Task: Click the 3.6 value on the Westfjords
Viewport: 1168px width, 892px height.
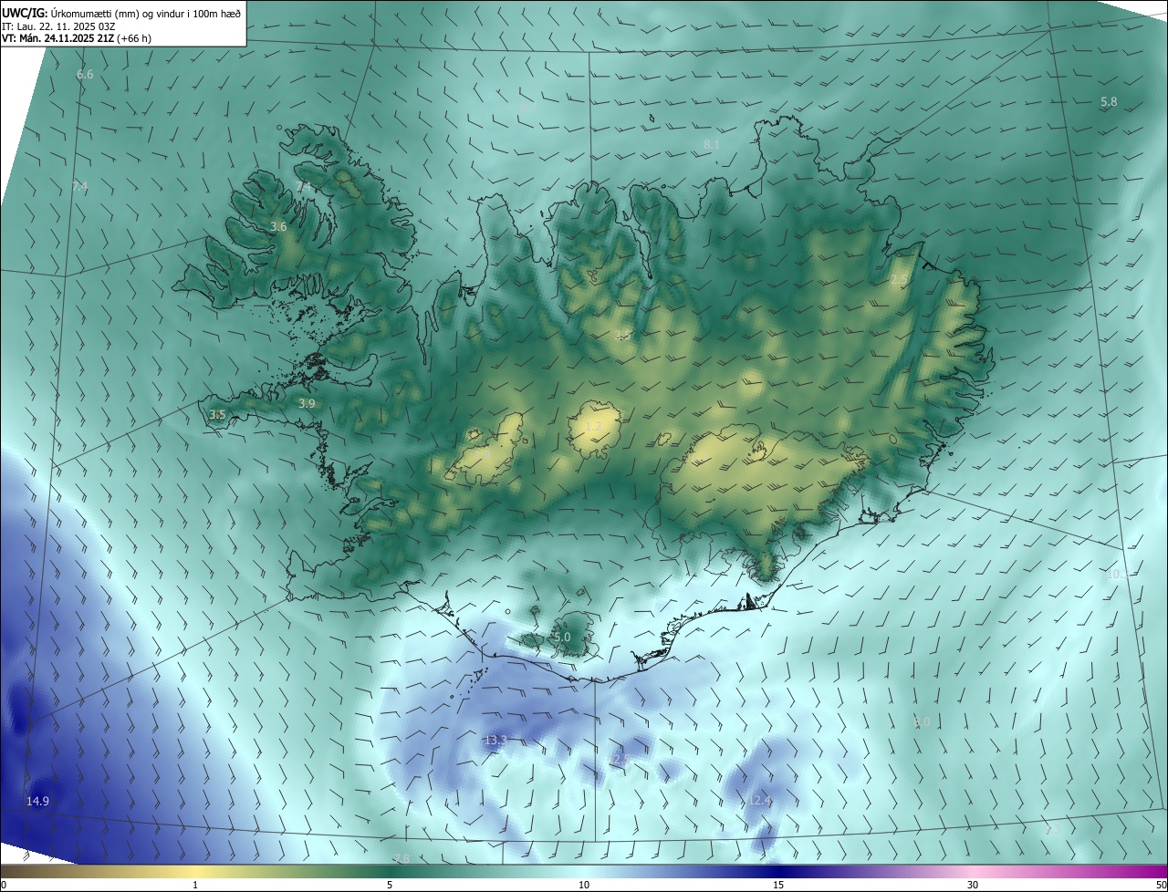Action: [x=279, y=226]
